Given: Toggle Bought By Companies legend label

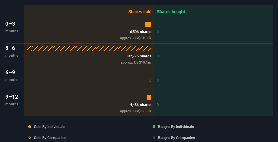Looking at the screenshot, I should (x=176, y=138).
